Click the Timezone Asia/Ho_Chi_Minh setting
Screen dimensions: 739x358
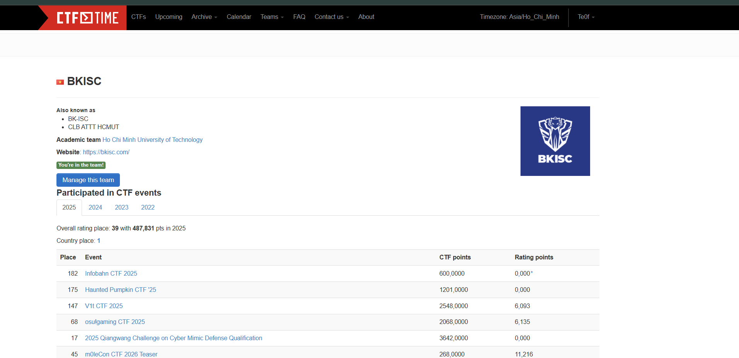pyautogui.click(x=519, y=17)
